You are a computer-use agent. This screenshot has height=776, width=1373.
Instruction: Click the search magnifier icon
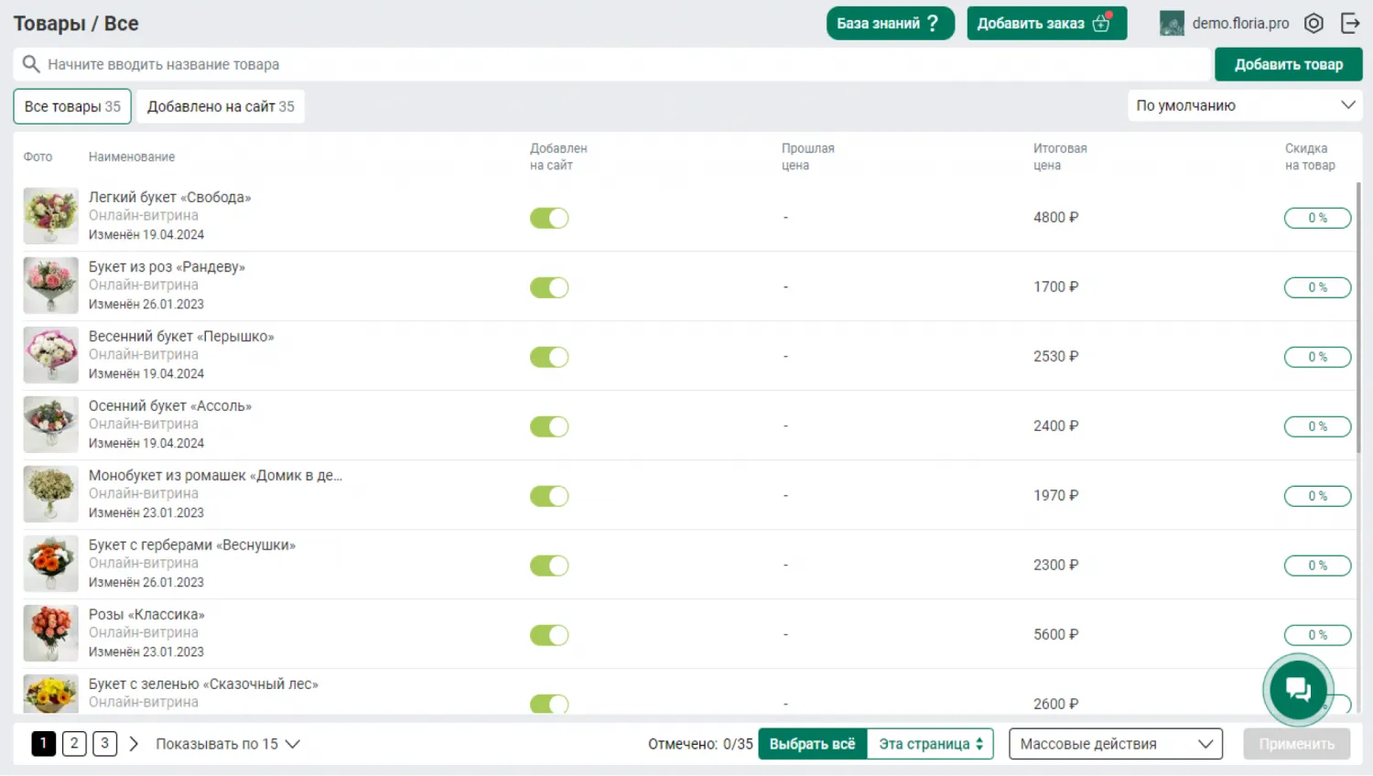[x=31, y=64]
